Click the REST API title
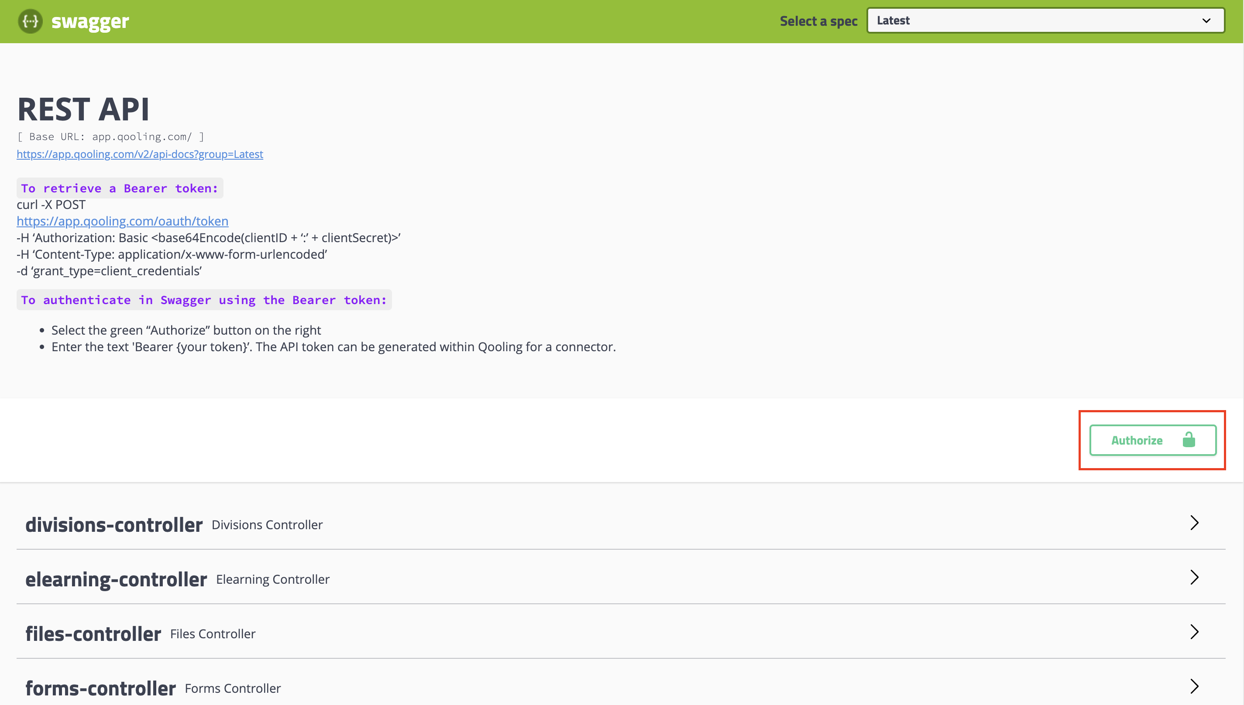This screenshot has height=705, width=1244. pos(83,109)
